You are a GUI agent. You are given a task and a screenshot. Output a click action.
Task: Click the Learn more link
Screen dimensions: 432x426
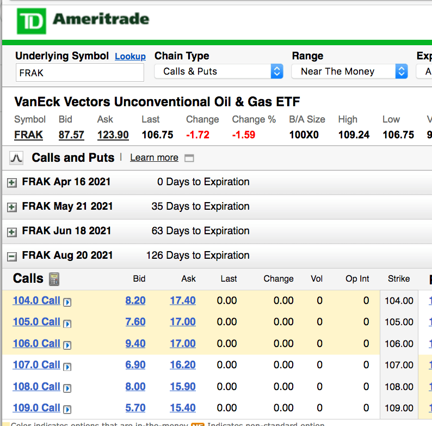[154, 158]
